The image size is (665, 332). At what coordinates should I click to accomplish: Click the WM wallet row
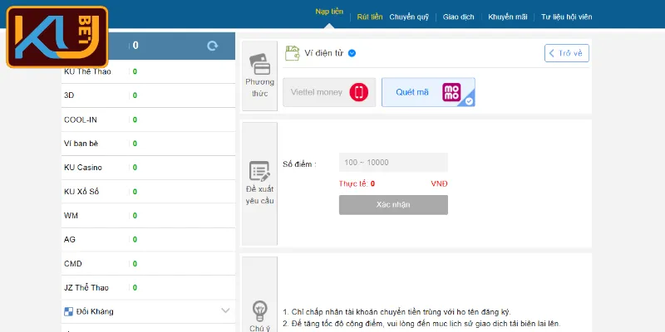(x=148, y=216)
